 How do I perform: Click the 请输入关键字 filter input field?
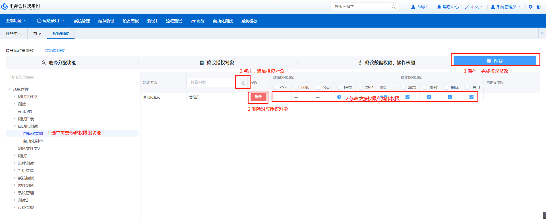(x=71, y=77)
